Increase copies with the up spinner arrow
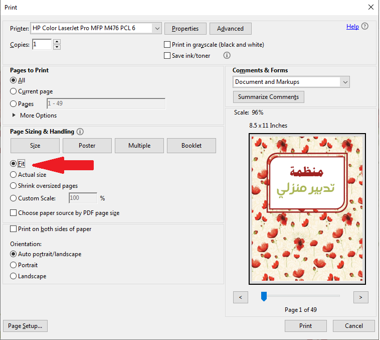Screen dimensions: 380x340 tap(57, 42)
